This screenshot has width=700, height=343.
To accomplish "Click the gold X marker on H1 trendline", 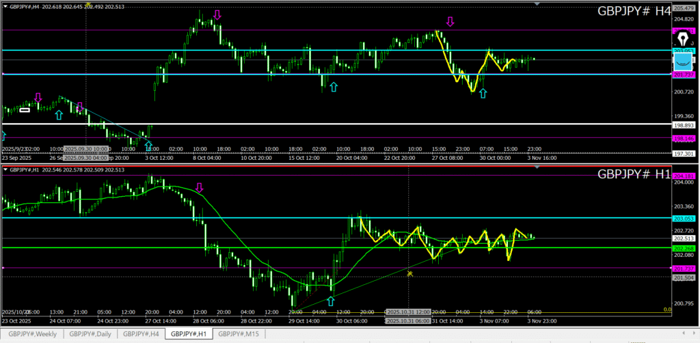I will pos(410,274).
